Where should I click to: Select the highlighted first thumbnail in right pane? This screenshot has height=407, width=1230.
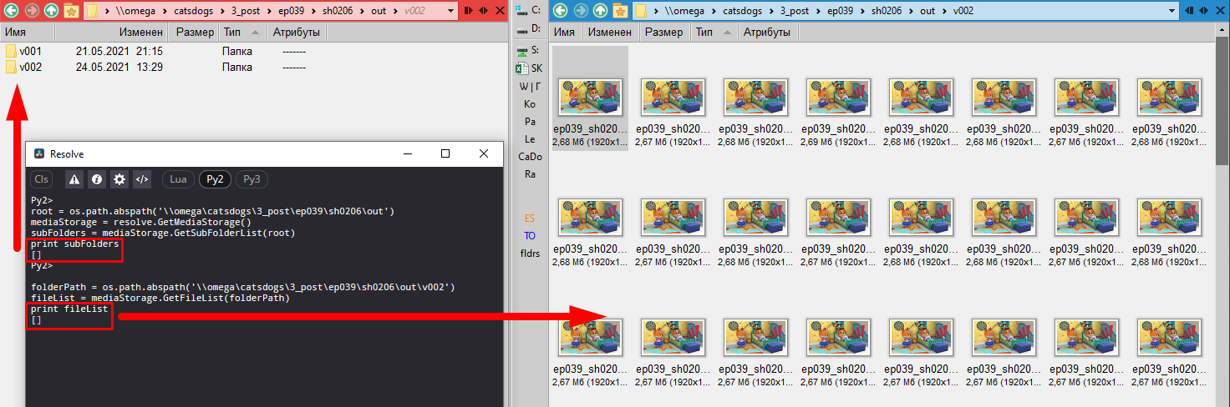pos(591,98)
